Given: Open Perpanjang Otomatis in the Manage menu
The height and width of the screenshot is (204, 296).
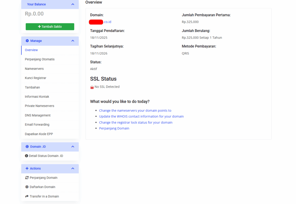Looking at the screenshot, I should [40, 59].
